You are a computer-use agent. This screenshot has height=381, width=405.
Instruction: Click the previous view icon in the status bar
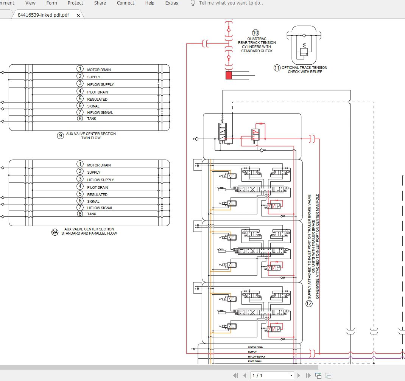[x=318, y=375]
